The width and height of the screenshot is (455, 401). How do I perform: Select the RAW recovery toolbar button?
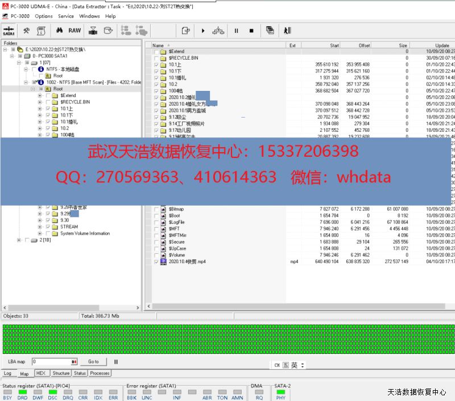(x=75, y=31)
